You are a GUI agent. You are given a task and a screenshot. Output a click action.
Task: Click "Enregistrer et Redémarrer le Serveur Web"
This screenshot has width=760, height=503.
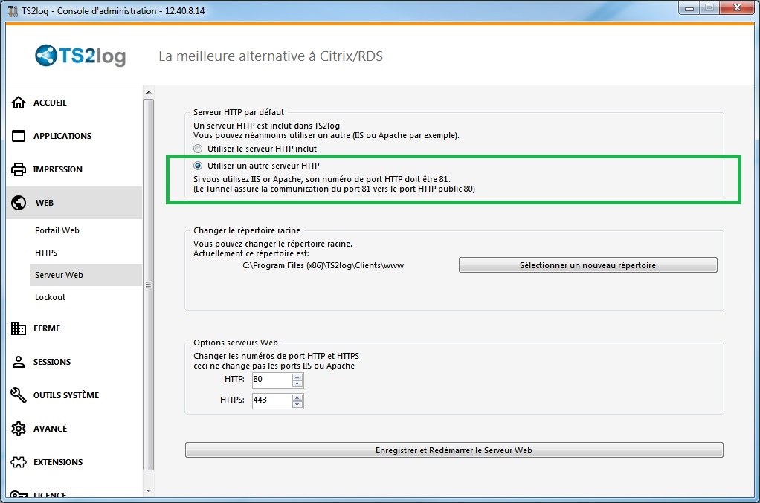point(454,450)
